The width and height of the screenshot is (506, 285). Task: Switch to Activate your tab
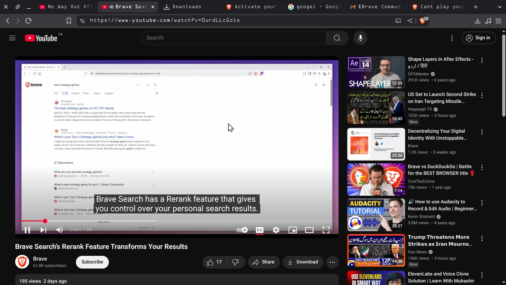coord(252,7)
